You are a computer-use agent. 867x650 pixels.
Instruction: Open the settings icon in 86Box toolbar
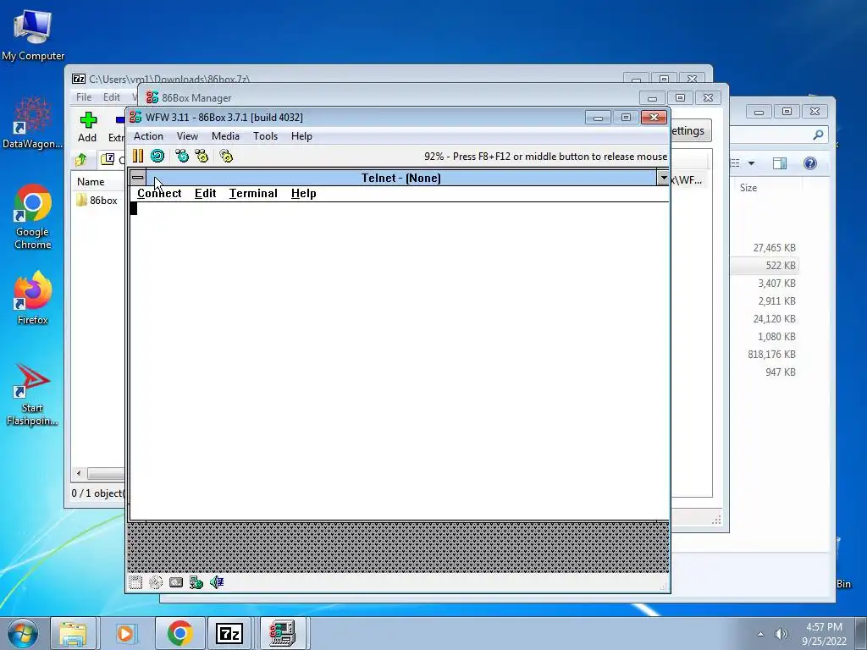[226, 156]
